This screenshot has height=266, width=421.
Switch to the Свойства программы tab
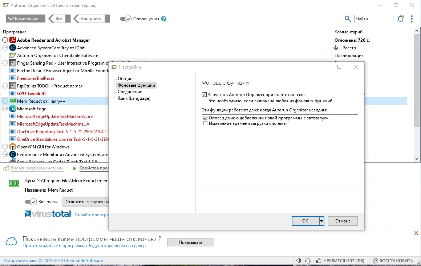pyautogui.click(x=94, y=168)
